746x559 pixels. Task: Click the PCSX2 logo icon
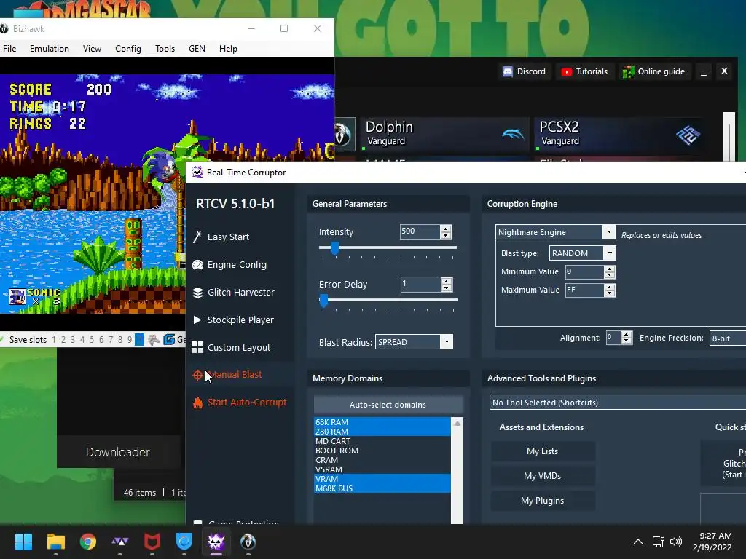click(x=688, y=135)
